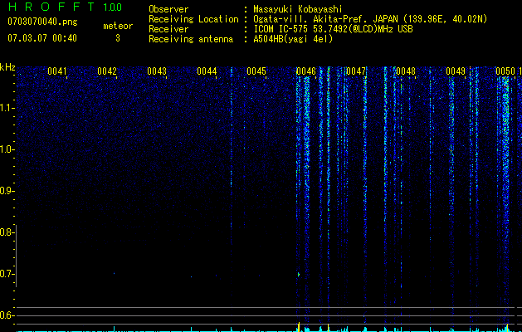The height and width of the screenshot is (332, 522).
Task: Click the 0045 time marker
Action: [x=256, y=71]
